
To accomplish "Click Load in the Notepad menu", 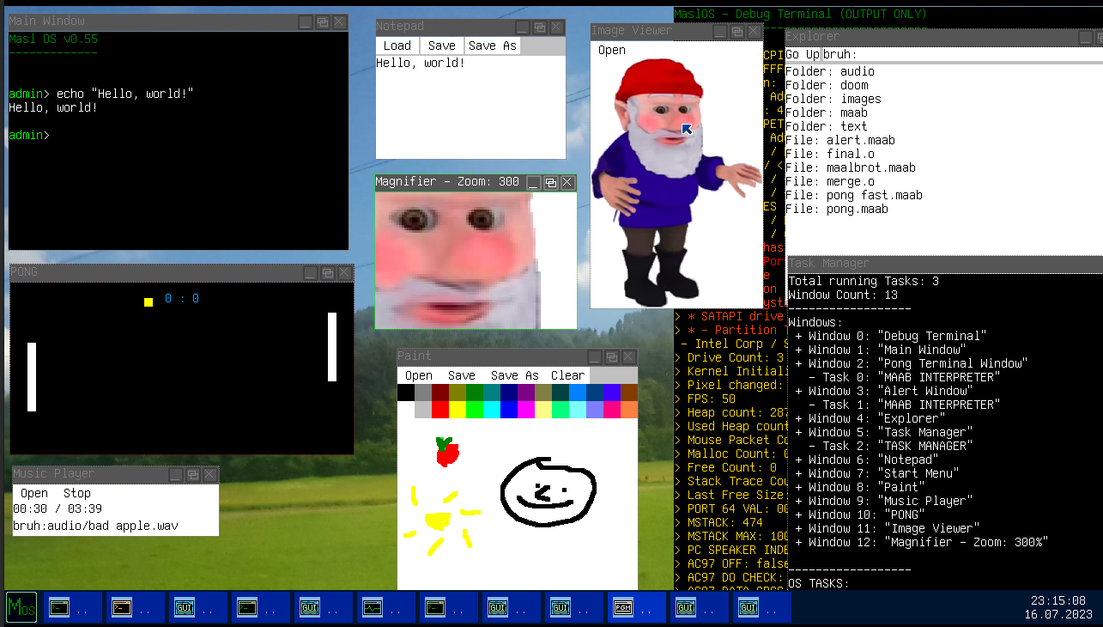I will pyautogui.click(x=397, y=46).
